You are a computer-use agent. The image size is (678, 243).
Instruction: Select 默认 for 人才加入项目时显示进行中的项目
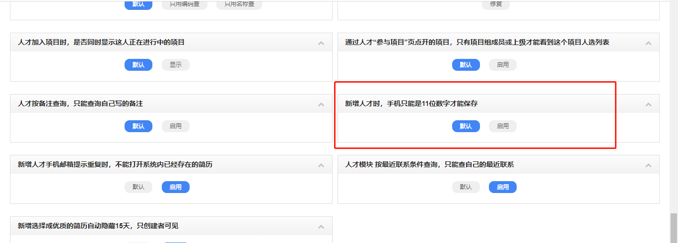138,65
